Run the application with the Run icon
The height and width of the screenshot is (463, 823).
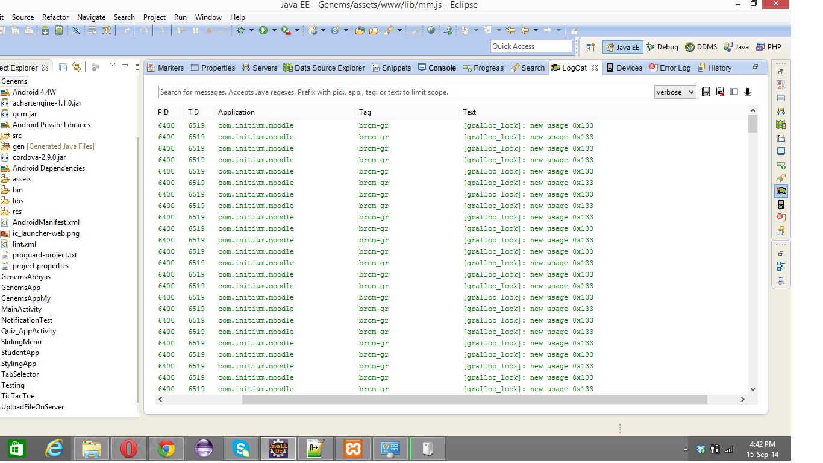click(x=264, y=30)
